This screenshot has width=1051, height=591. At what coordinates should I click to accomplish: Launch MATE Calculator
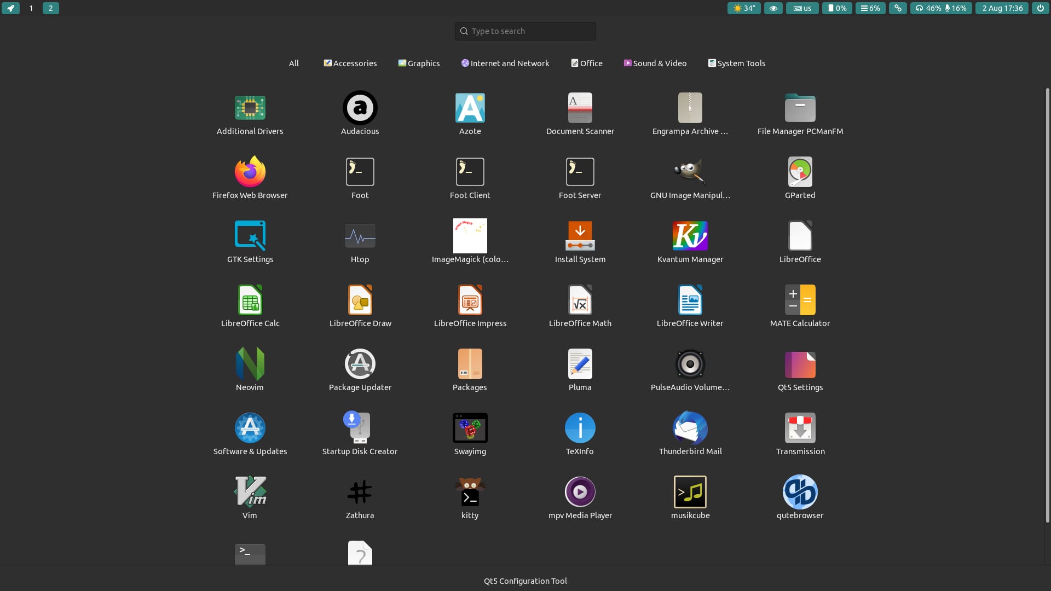pos(800,306)
